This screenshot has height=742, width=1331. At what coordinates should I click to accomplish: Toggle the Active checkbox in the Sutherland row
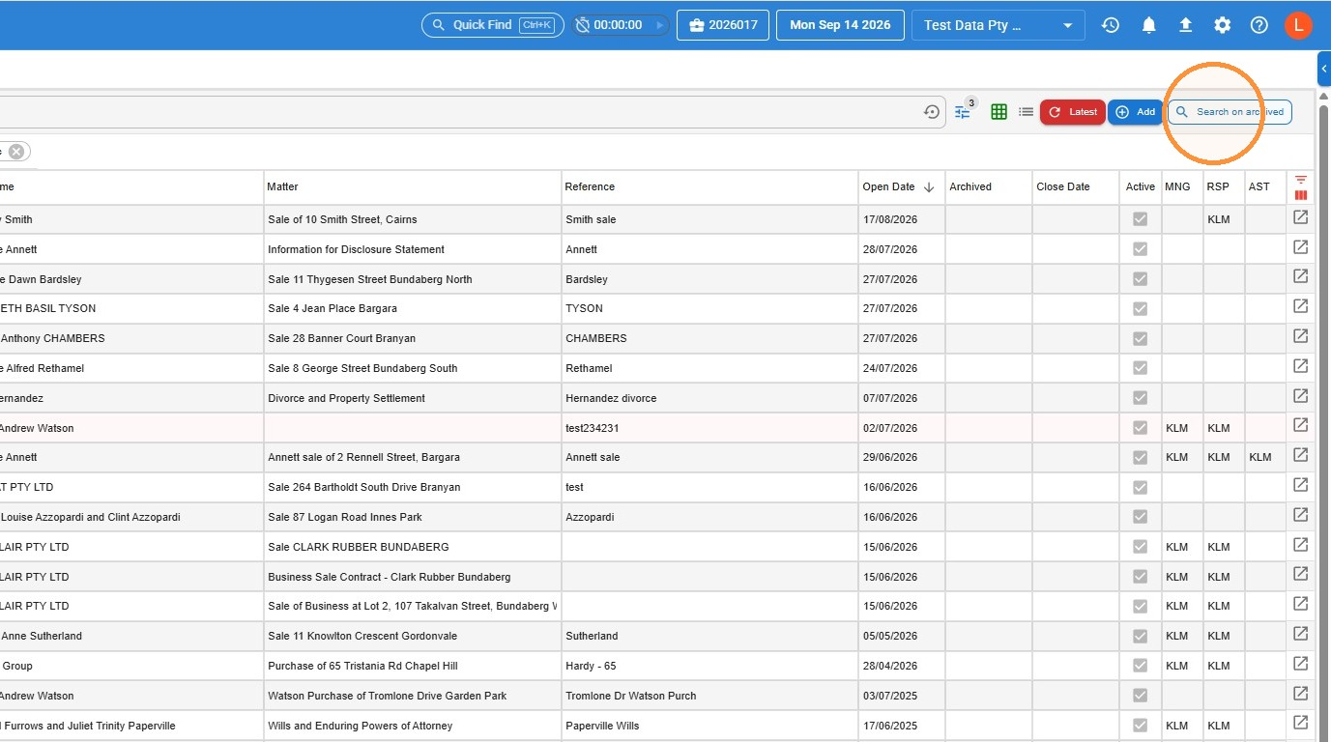pos(1141,636)
